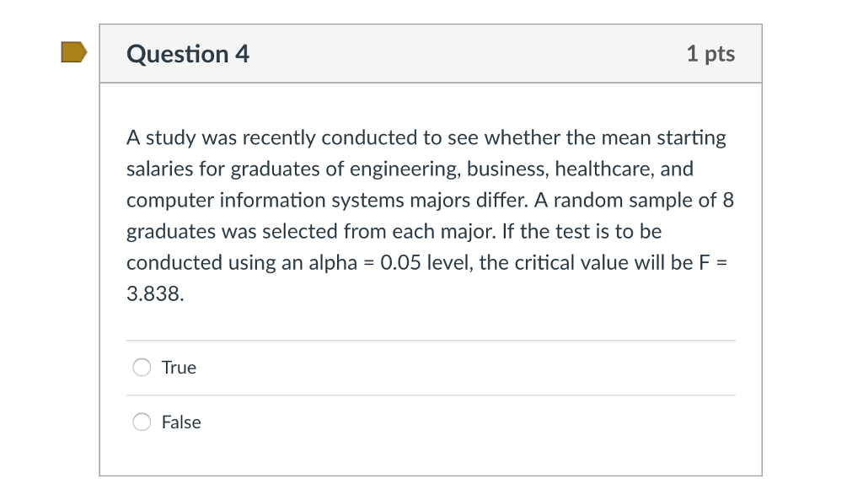The width and height of the screenshot is (863, 500).
Task: Click the "True" answer label
Action: tap(179, 368)
